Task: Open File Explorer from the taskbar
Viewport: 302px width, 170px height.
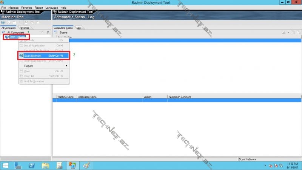Action: (45, 165)
